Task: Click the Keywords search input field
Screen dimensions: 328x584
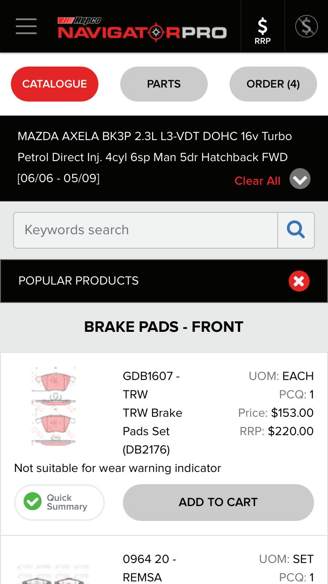Action: [146, 230]
